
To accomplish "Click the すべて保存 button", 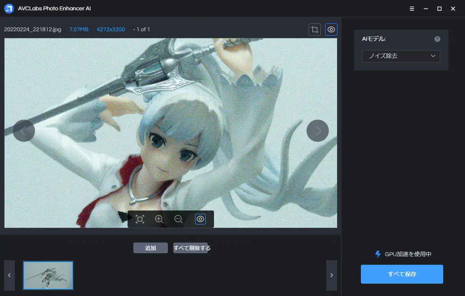I will pos(402,274).
